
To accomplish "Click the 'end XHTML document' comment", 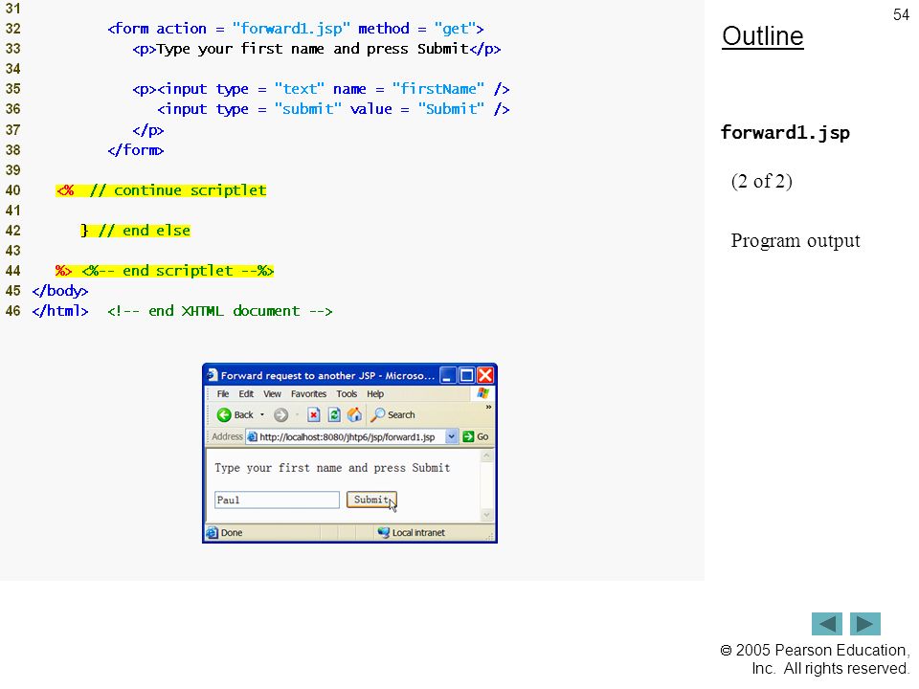I will (x=220, y=311).
